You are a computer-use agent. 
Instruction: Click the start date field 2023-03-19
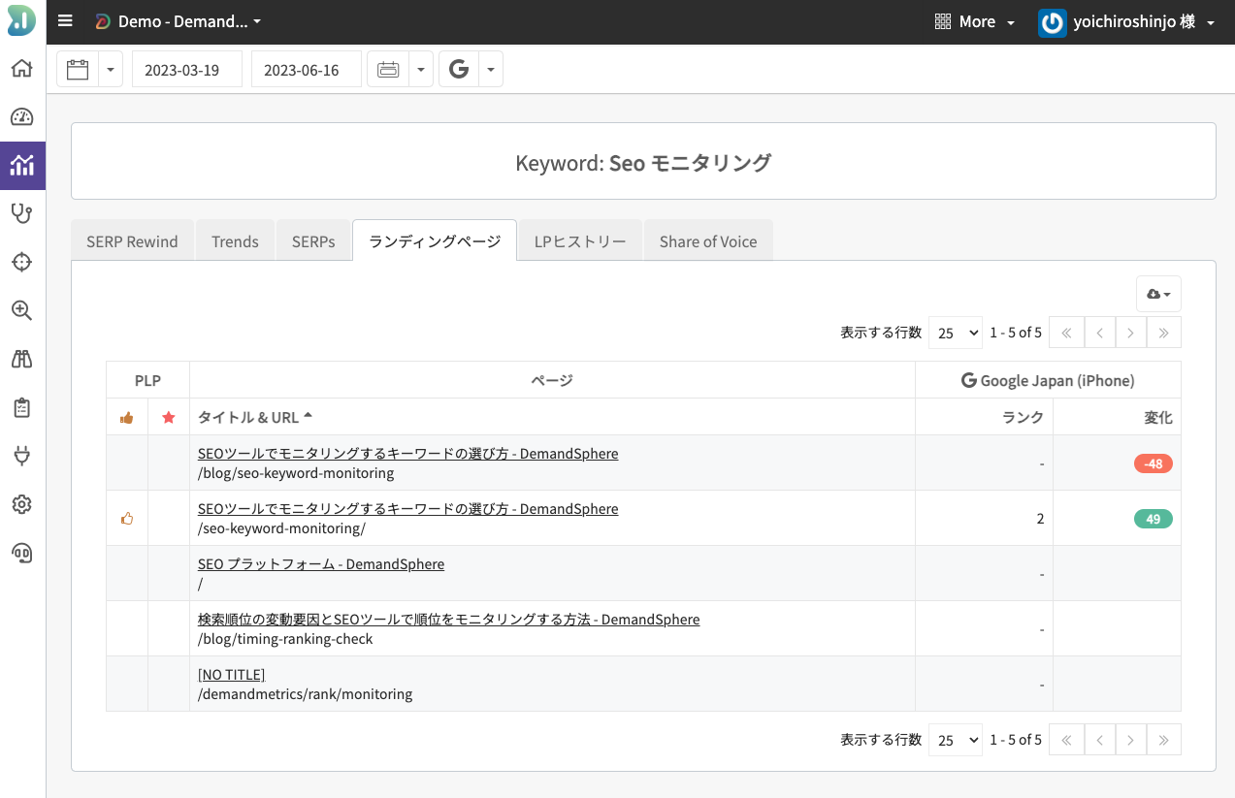point(187,69)
